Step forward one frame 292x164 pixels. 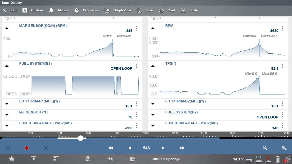pos(163,148)
